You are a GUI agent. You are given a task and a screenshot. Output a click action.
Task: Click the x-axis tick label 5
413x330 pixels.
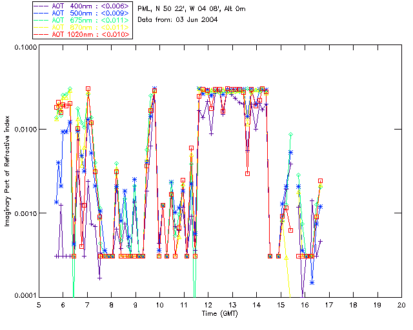point(39,304)
